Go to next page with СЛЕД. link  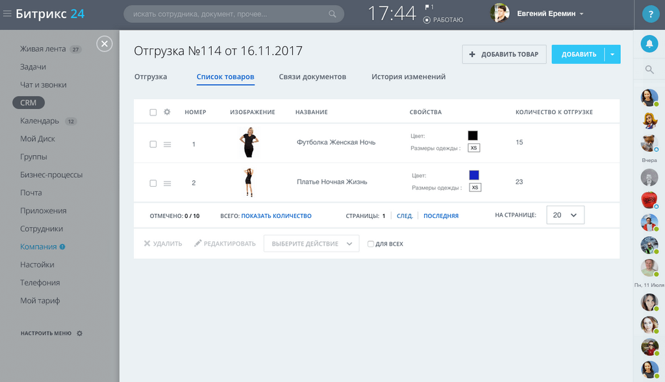(x=405, y=216)
